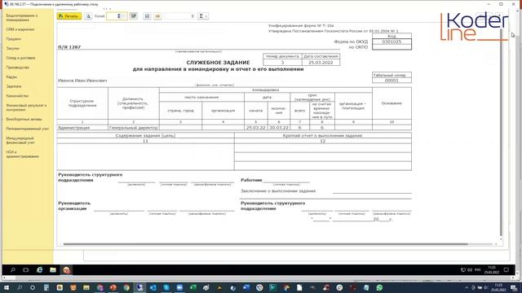Open Task View in remote desktop taskbar
This screenshot has width=522, height=293.
tap(25, 269)
